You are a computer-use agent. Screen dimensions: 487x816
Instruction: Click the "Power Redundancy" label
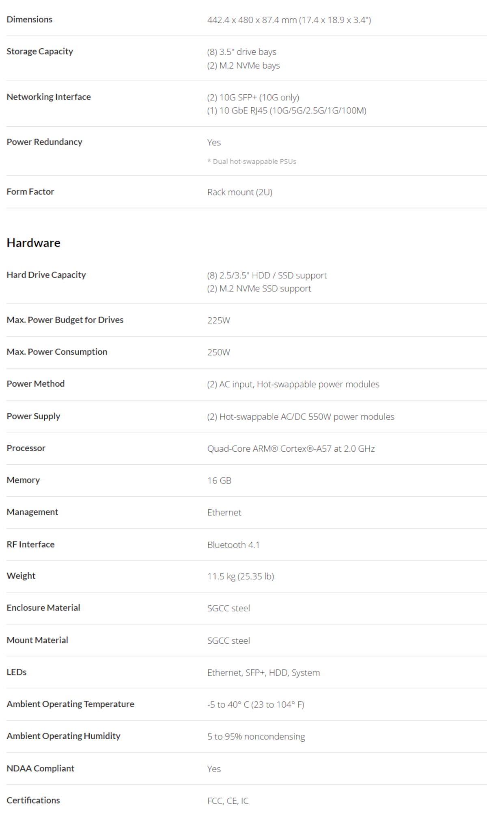coord(44,142)
